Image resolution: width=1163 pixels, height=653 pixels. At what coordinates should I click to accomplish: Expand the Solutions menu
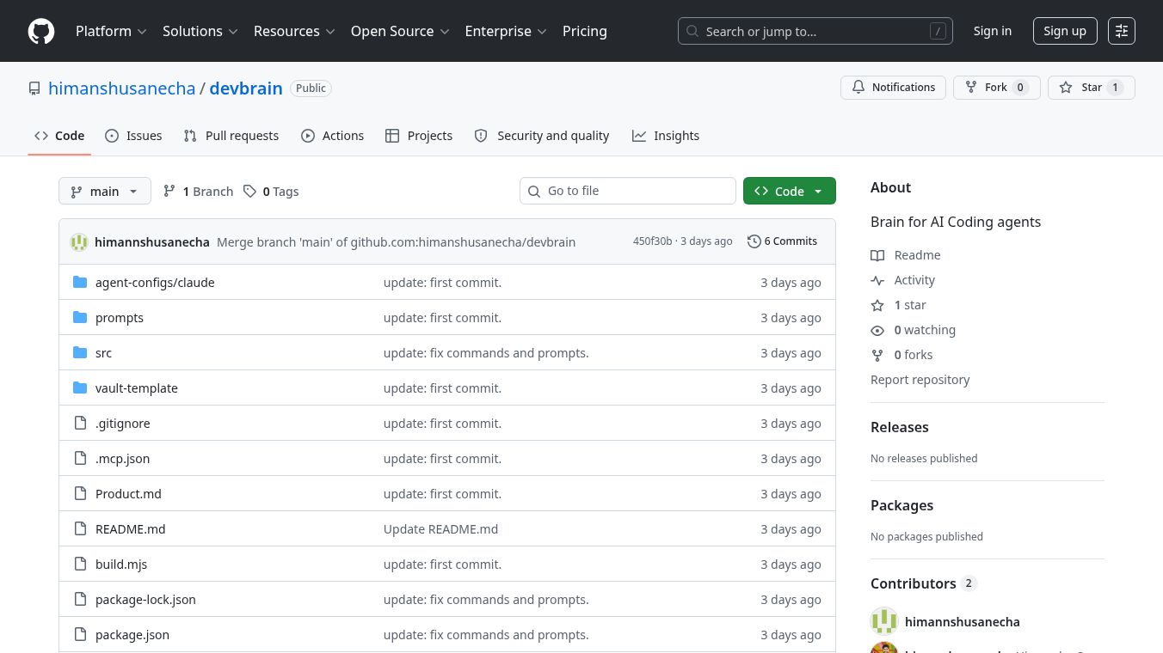[x=201, y=31]
